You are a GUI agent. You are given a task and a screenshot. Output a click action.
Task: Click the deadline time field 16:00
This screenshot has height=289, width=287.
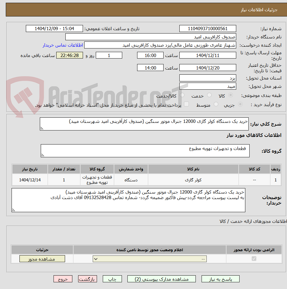pos(150,55)
